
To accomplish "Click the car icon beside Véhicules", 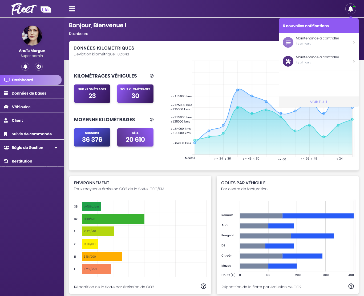I will click(6, 107).
